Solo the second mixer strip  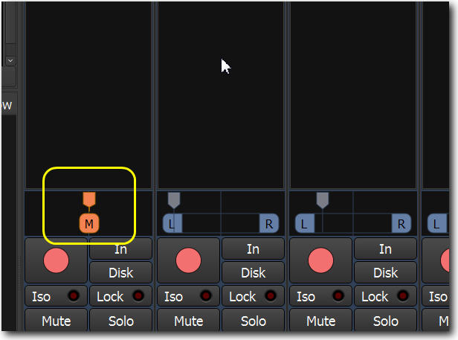coord(254,321)
